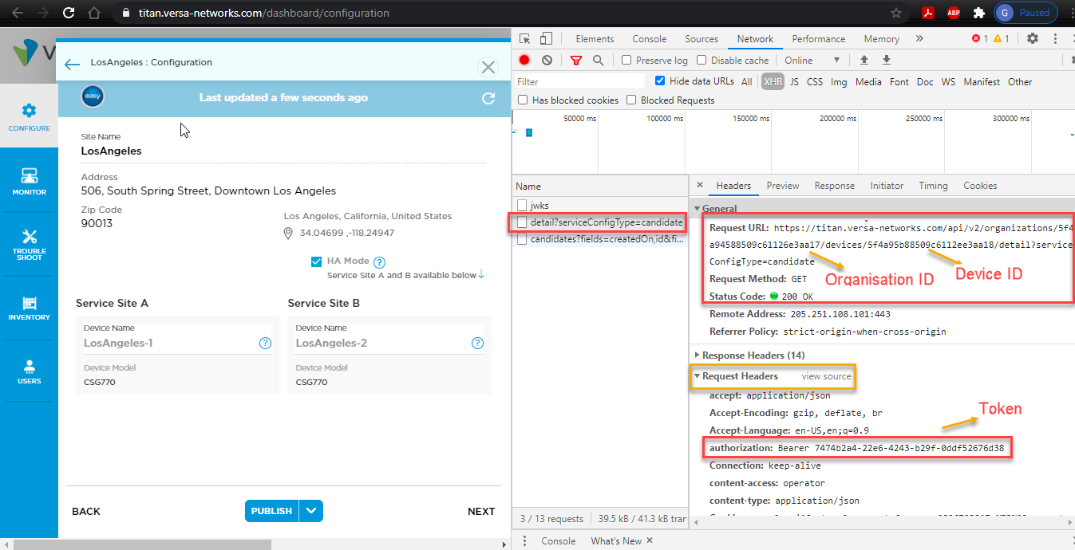
Task: Switch to the DevTools Console tab
Action: (650, 39)
